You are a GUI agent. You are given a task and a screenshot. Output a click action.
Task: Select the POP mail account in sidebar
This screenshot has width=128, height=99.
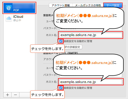coord(19,8)
